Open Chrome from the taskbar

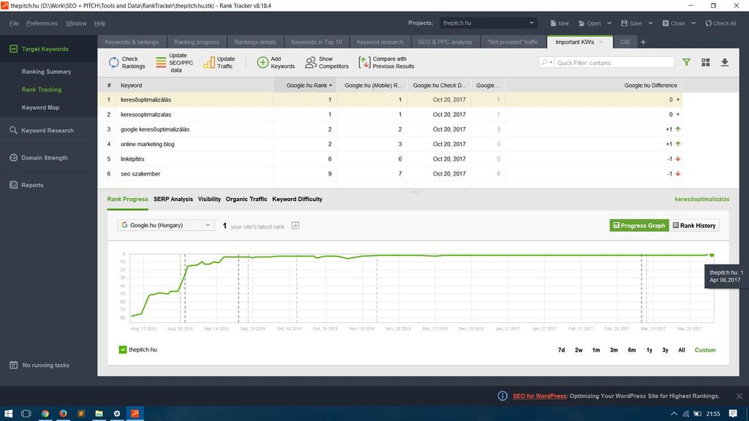coord(45,414)
